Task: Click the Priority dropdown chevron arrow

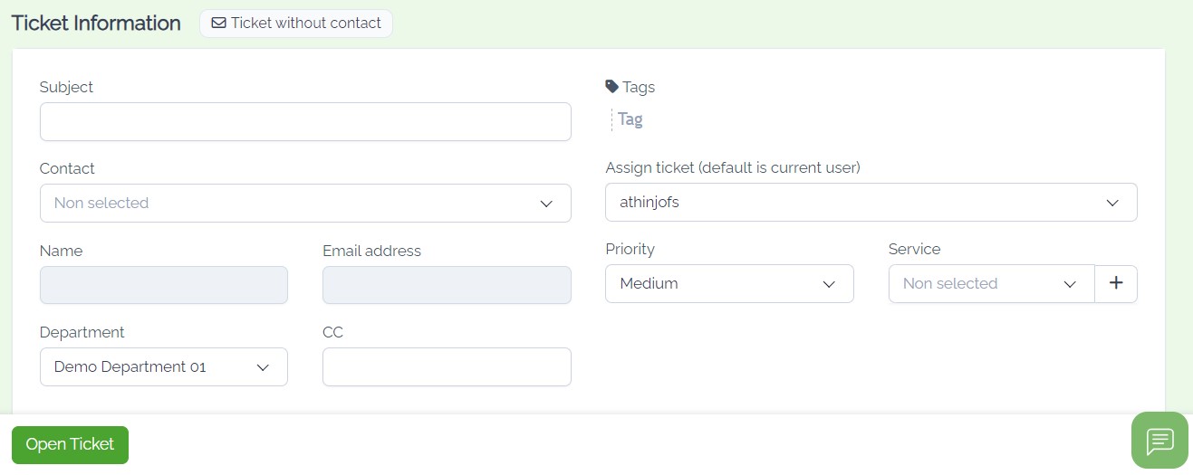Action: [829, 284]
